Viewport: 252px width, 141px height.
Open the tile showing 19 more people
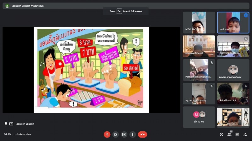(199, 117)
